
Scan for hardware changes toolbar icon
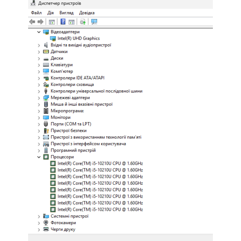point(94,22)
